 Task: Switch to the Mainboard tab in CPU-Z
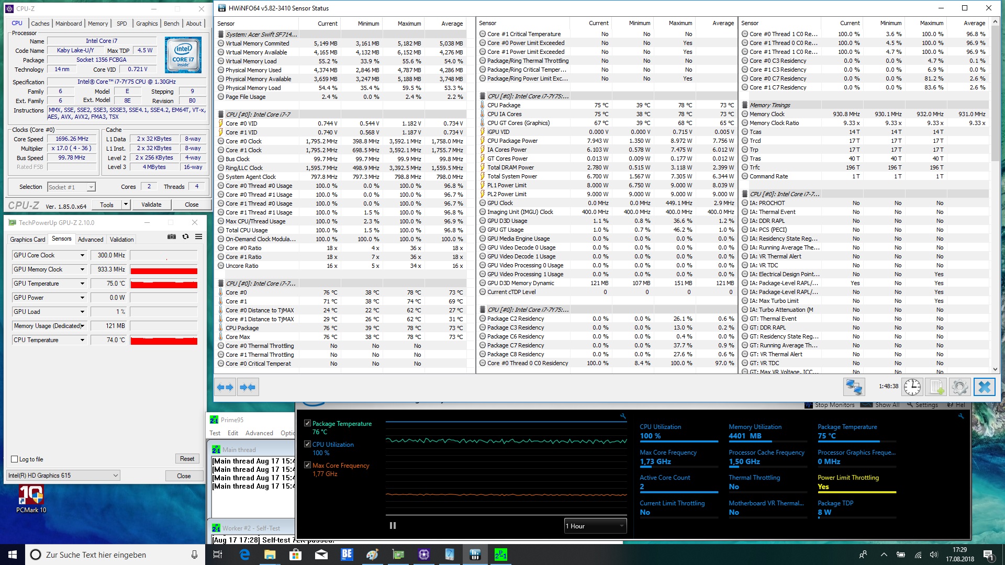click(69, 24)
